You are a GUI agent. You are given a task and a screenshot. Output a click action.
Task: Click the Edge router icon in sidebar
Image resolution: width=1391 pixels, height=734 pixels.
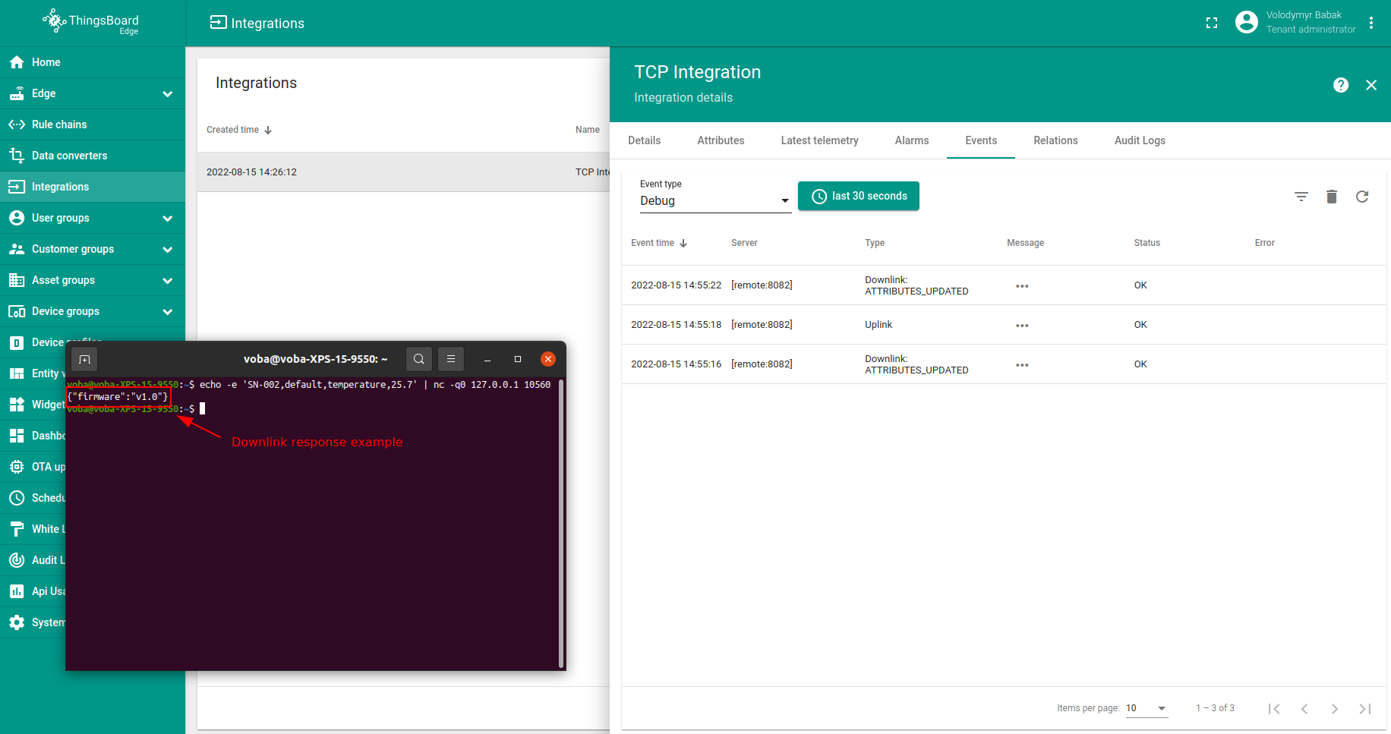(x=17, y=93)
